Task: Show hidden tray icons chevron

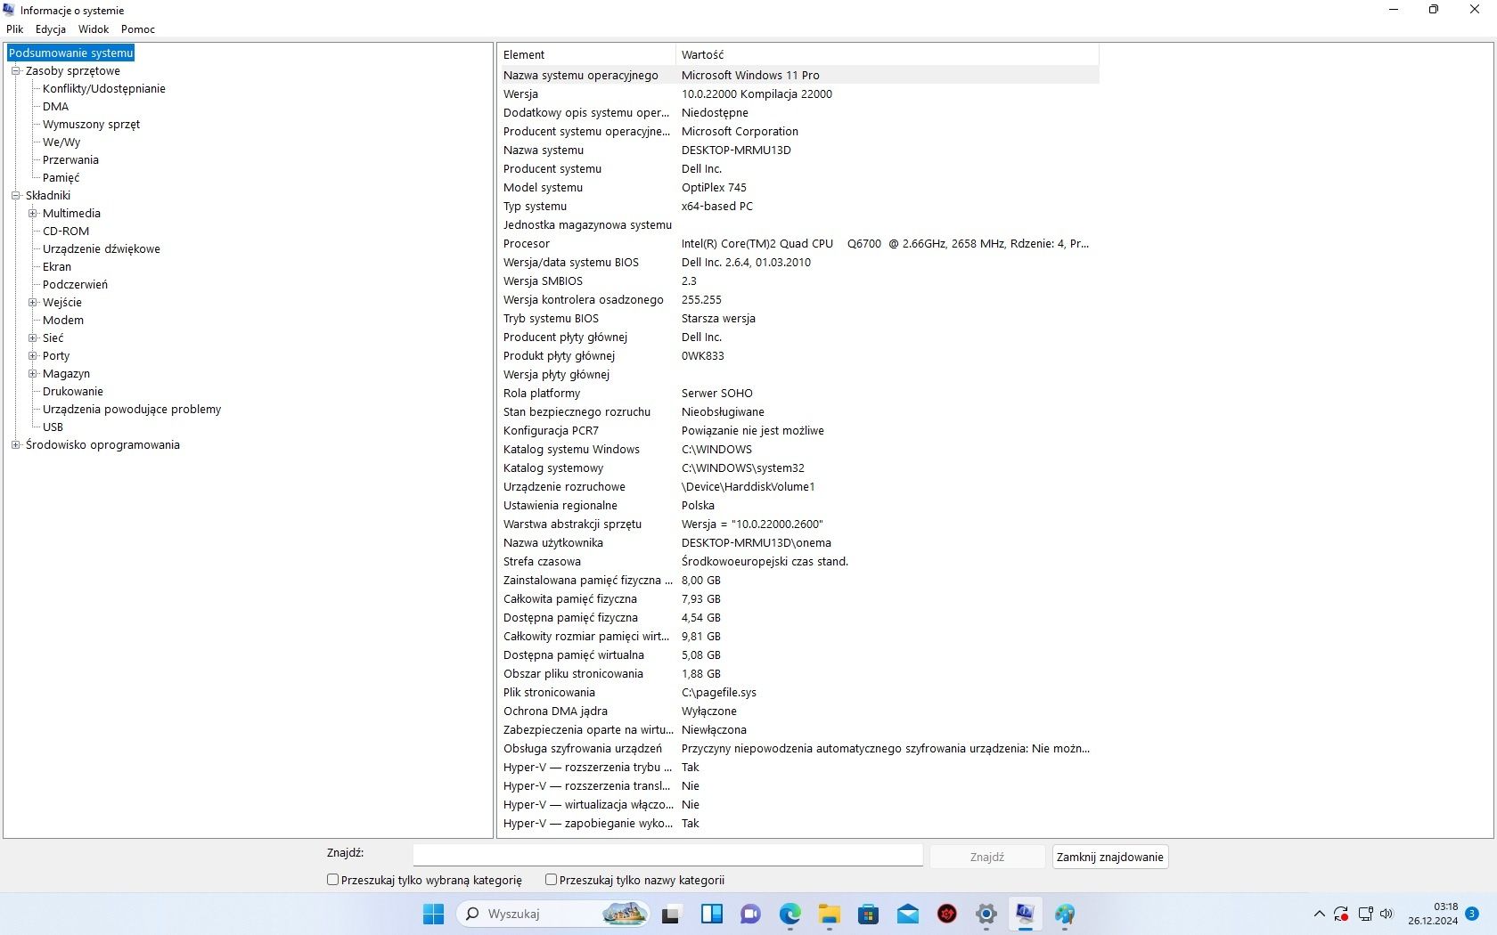Action: pos(1320,914)
